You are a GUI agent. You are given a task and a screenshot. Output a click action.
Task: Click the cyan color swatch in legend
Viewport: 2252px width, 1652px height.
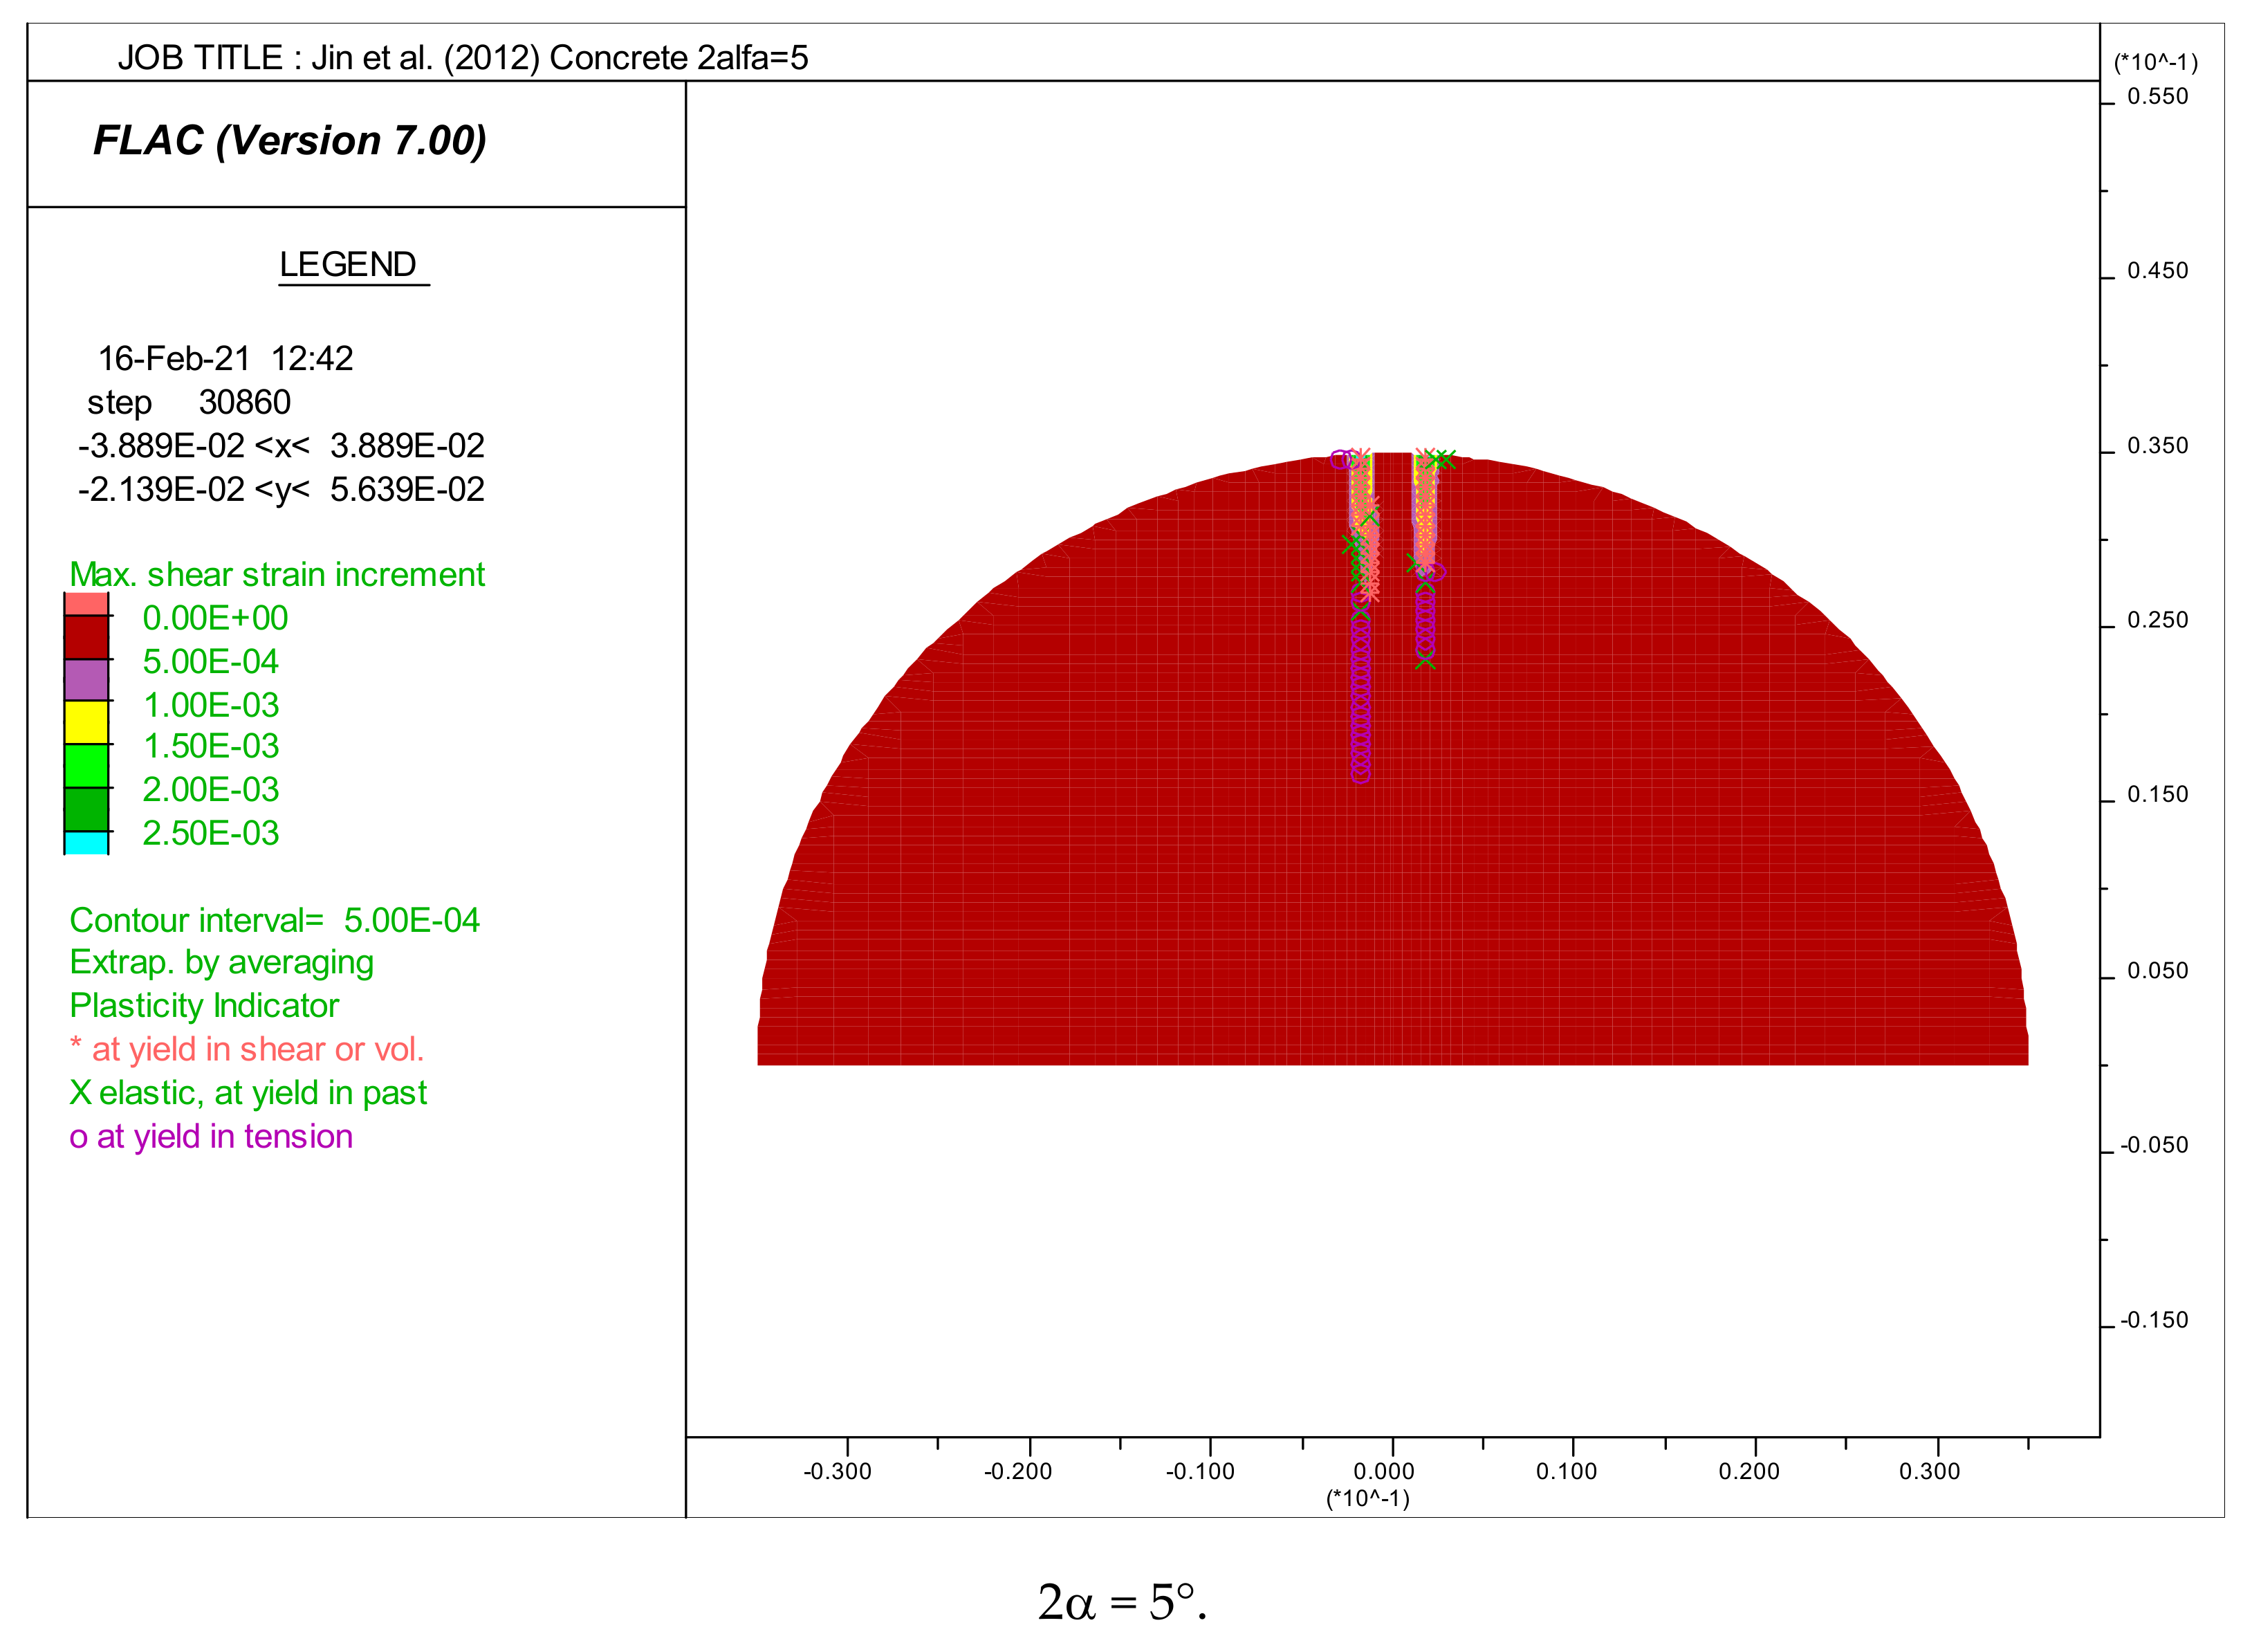click(x=86, y=842)
